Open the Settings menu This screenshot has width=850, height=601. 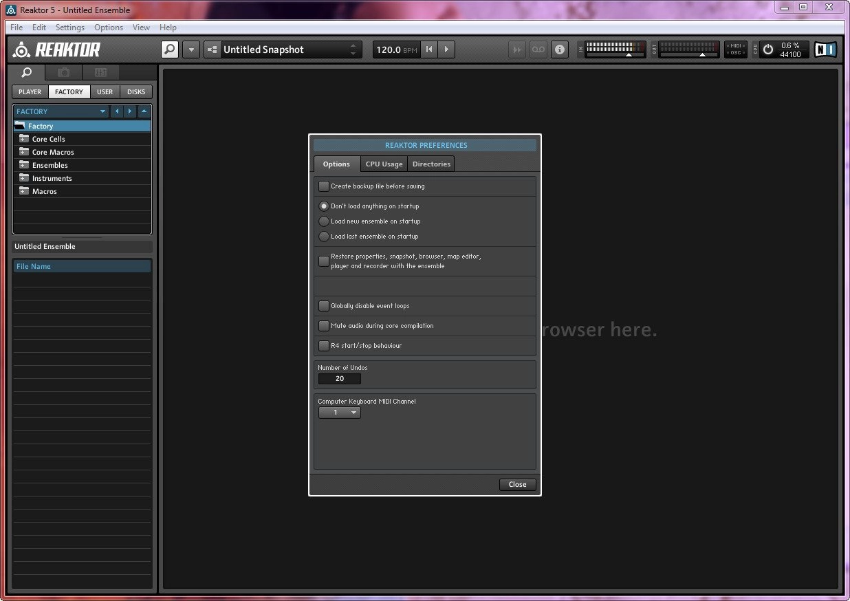[70, 28]
